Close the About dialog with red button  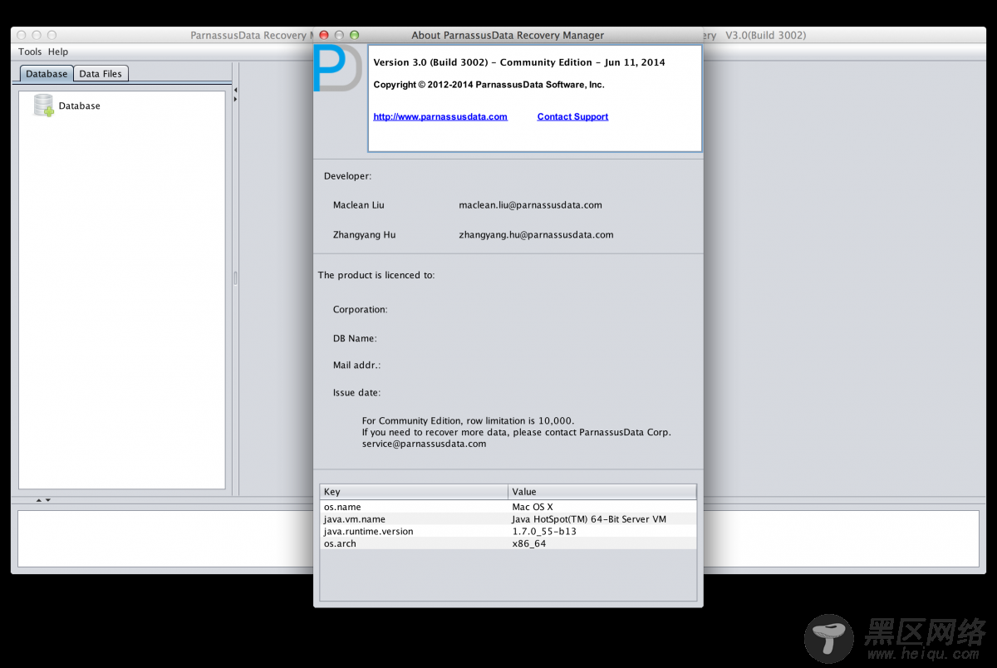(x=324, y=36)
